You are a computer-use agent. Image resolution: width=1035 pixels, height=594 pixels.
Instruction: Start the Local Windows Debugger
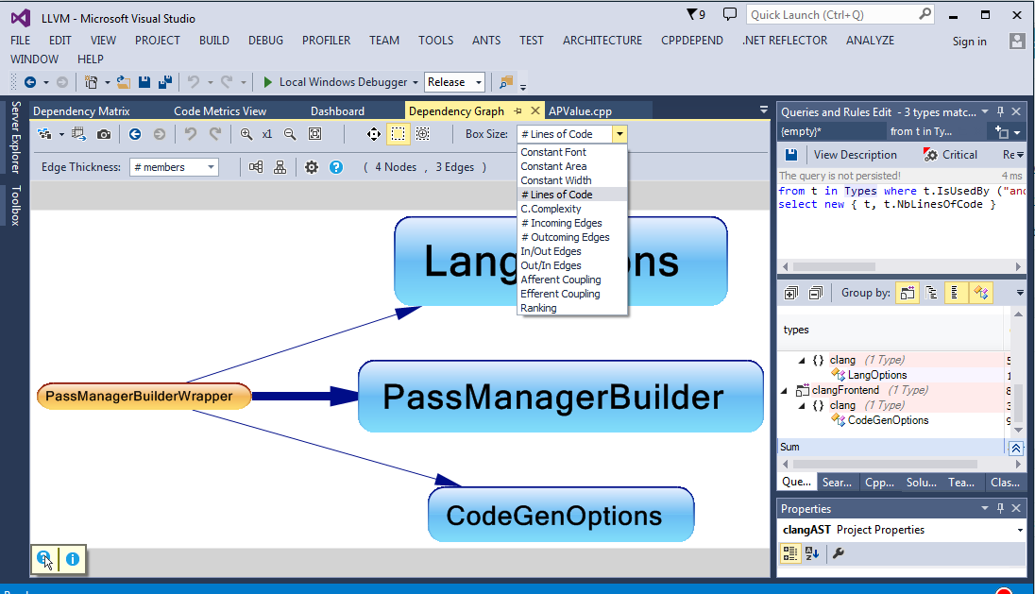(335, 82)
